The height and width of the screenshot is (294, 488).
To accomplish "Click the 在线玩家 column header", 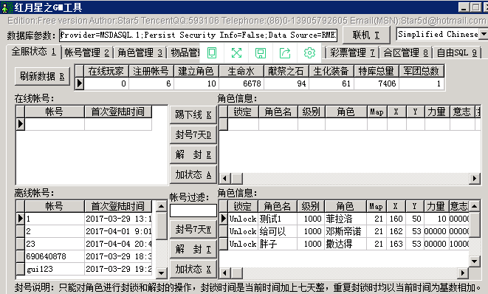I will [x=106, y=72].
